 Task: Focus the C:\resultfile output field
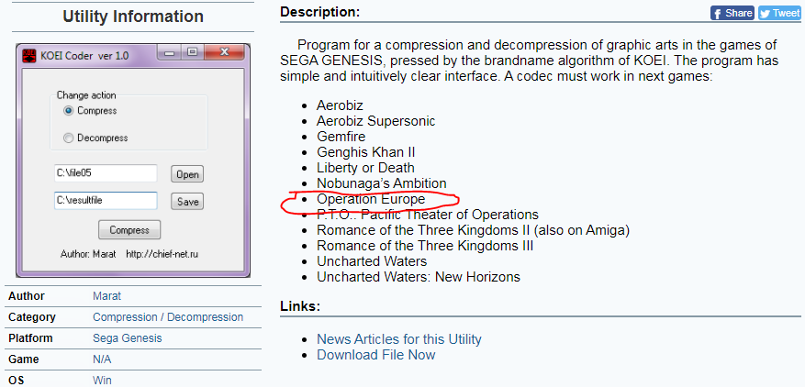point(106,201)
